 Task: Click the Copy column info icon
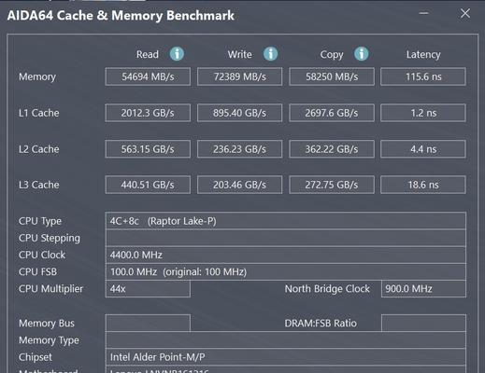[362, 54]
